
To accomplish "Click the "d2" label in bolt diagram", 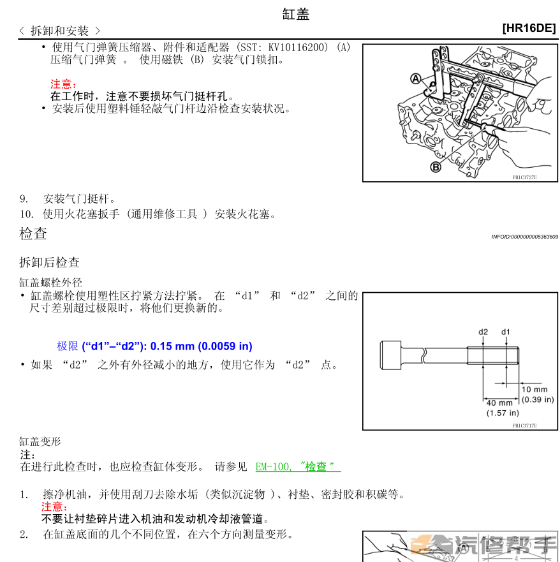I will (483, 332).
